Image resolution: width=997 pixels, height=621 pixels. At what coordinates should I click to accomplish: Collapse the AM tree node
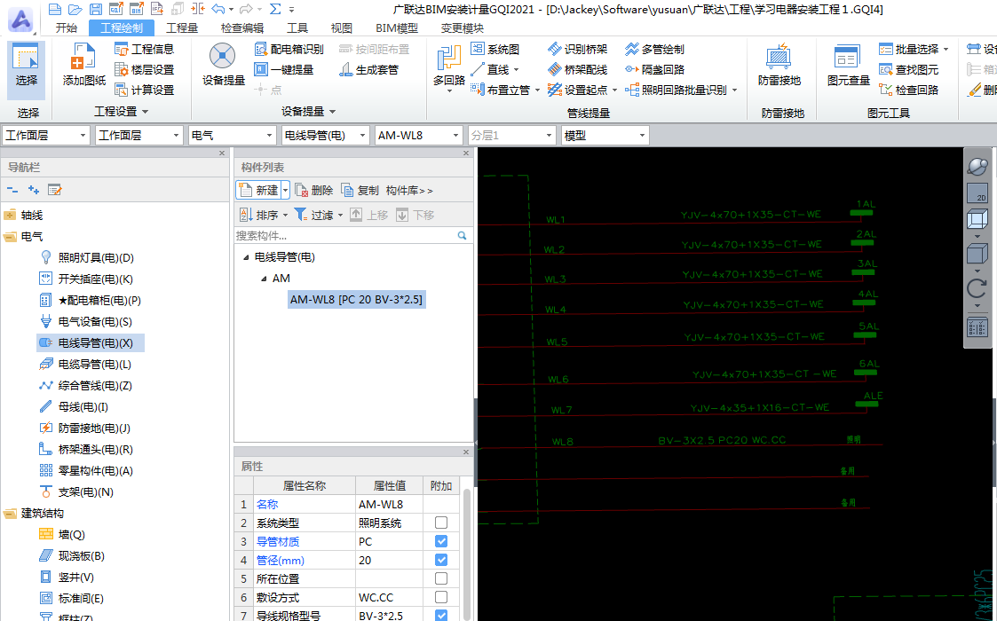click(x=264, y=279)
